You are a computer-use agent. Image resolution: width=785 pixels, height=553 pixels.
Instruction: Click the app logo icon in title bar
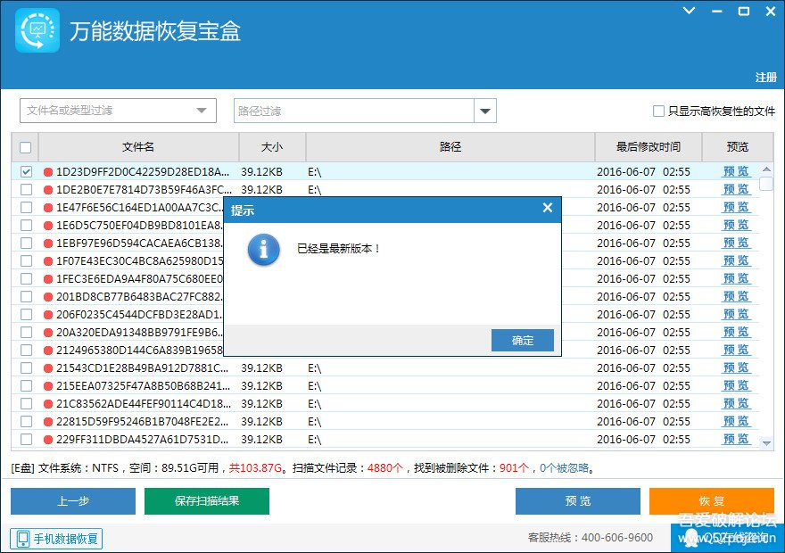click(x=37, y=31)
